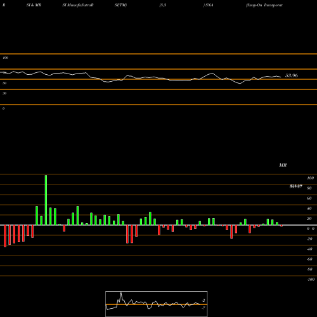Click the -40 label on MR axis
317x317 pixels.
[x=309, y=249]
